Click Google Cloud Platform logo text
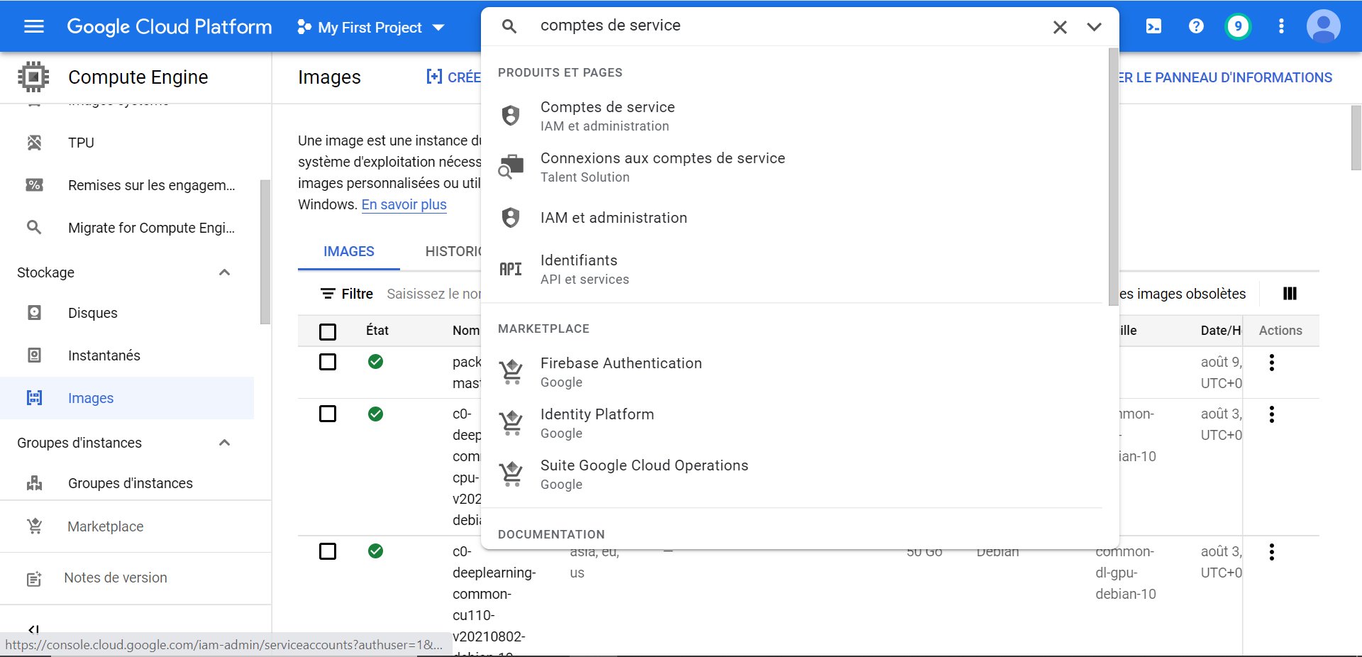The width and height of the screenshot is (1362, 657). coord(170,27)
